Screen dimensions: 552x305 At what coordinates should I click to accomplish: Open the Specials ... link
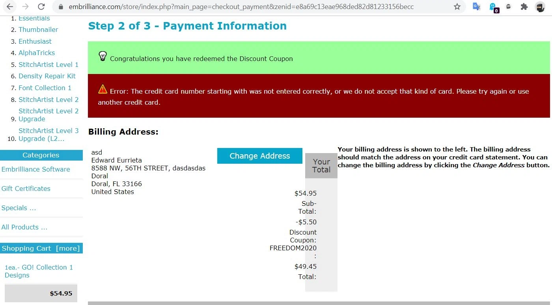19,208
